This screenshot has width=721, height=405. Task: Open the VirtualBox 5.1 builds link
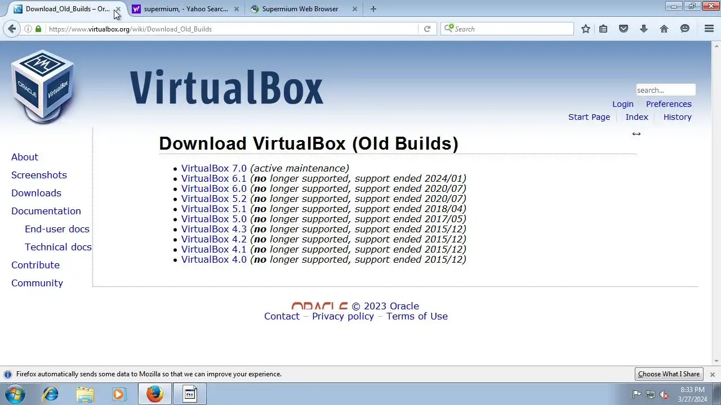click(214, 209)
